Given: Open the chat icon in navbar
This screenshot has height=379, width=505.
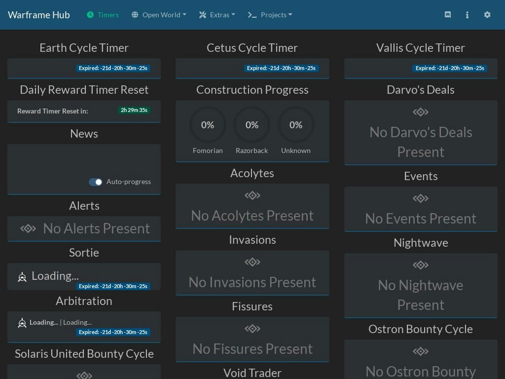Looking at the screenshot, I should (448, 15).
